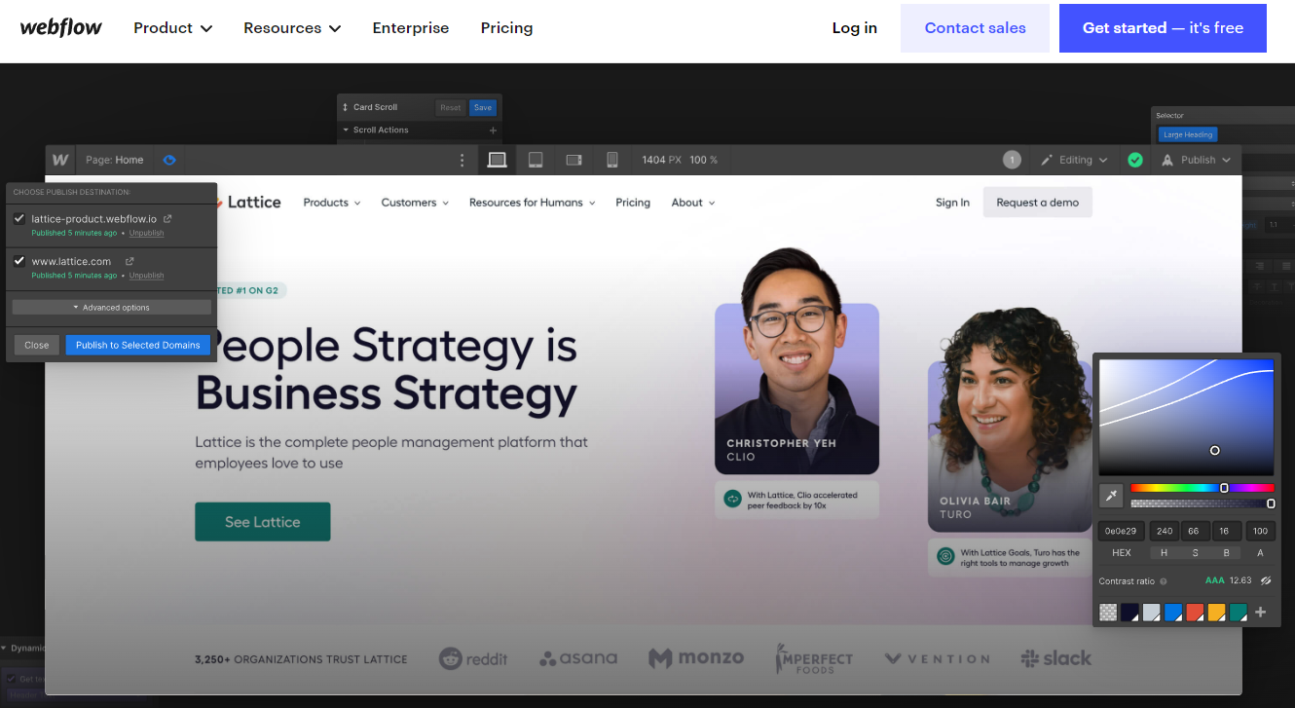
Task: Open the Webflow Resources menu
Action: point(292,28)
